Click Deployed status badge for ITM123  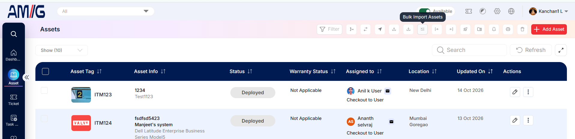pos(253,92)
